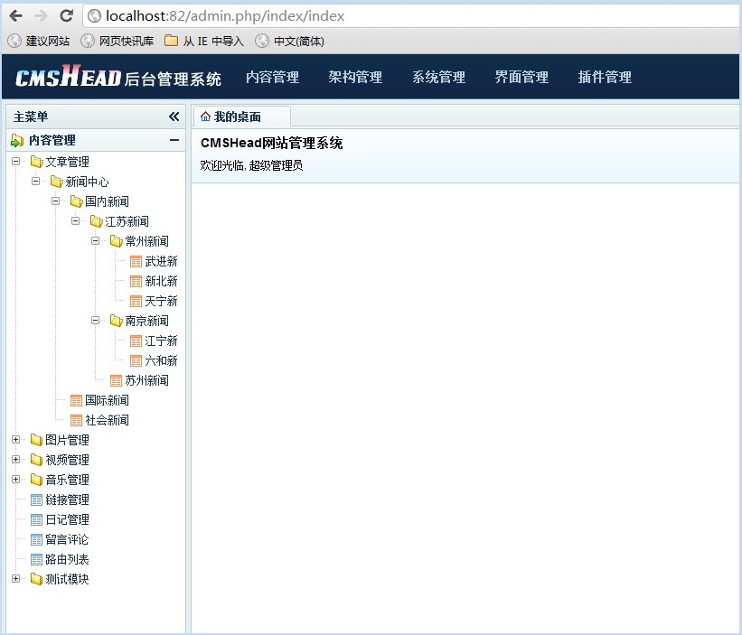Image resolution: width=742 pixels, height=635 pixels.
Task: Click the browser reload icon
Action: coord(66,15)
